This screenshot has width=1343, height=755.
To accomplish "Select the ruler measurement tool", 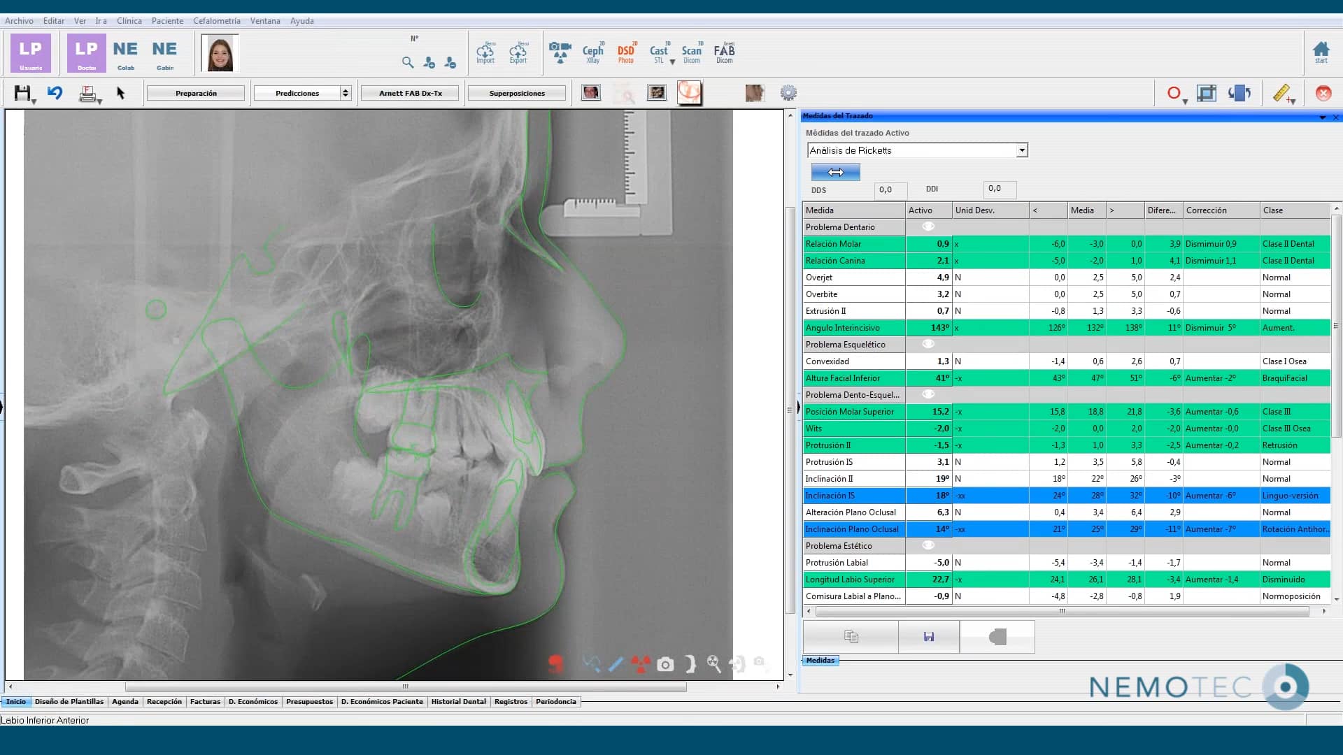I will [x=1281, y=93].
